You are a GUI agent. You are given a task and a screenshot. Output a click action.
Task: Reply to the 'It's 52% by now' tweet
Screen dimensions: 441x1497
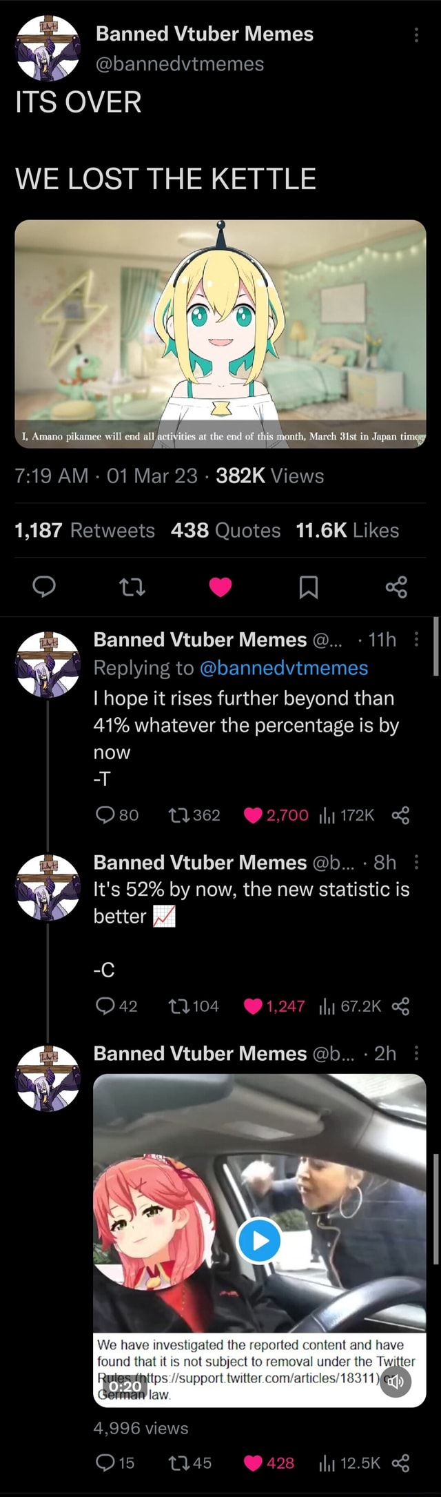coord(107,1006)
